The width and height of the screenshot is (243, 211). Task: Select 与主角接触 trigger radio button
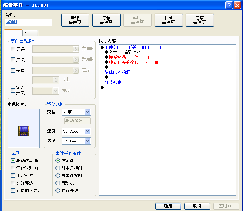(58, 168)
